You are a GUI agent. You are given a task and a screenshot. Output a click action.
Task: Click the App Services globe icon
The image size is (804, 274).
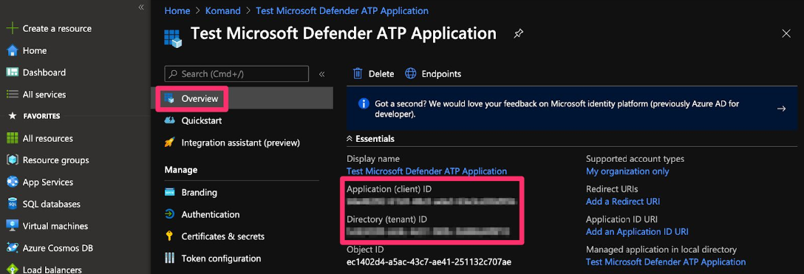pyautogui.click(x=13, y=182)
